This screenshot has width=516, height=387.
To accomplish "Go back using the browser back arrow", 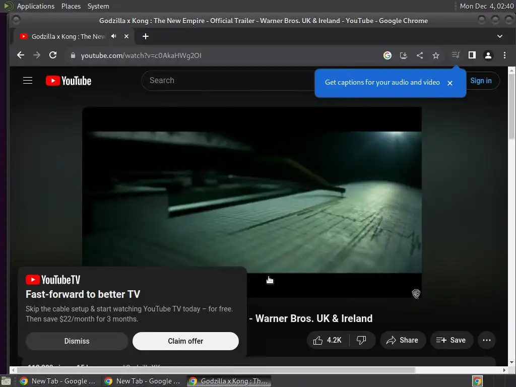I will tap(20, 55).
